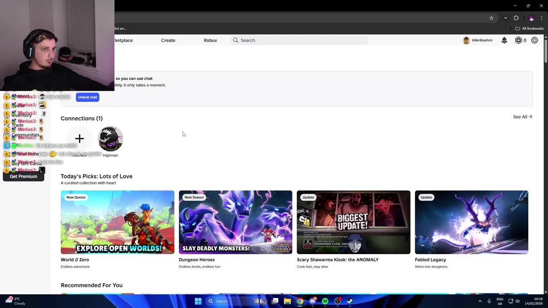Image resolution: width=548 pixels, height=308 pixels.
Task: Open the Chrome three-dot menu
Action: 542,18
